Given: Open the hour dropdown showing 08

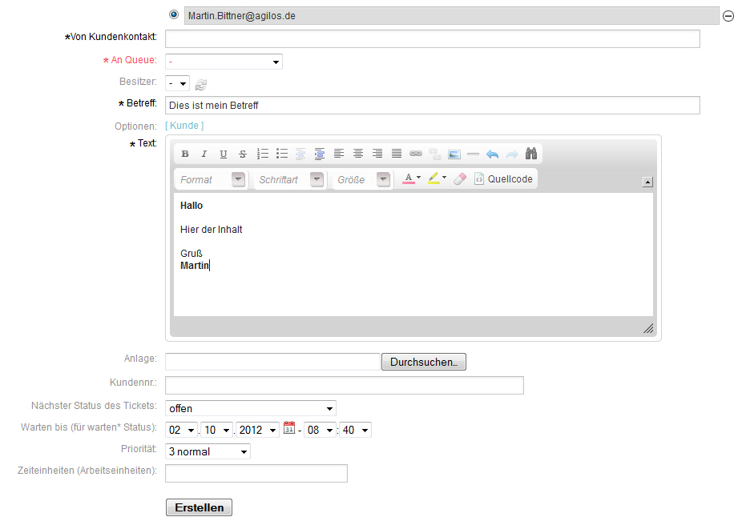Looking at the screenshot, I should [321, 430].
